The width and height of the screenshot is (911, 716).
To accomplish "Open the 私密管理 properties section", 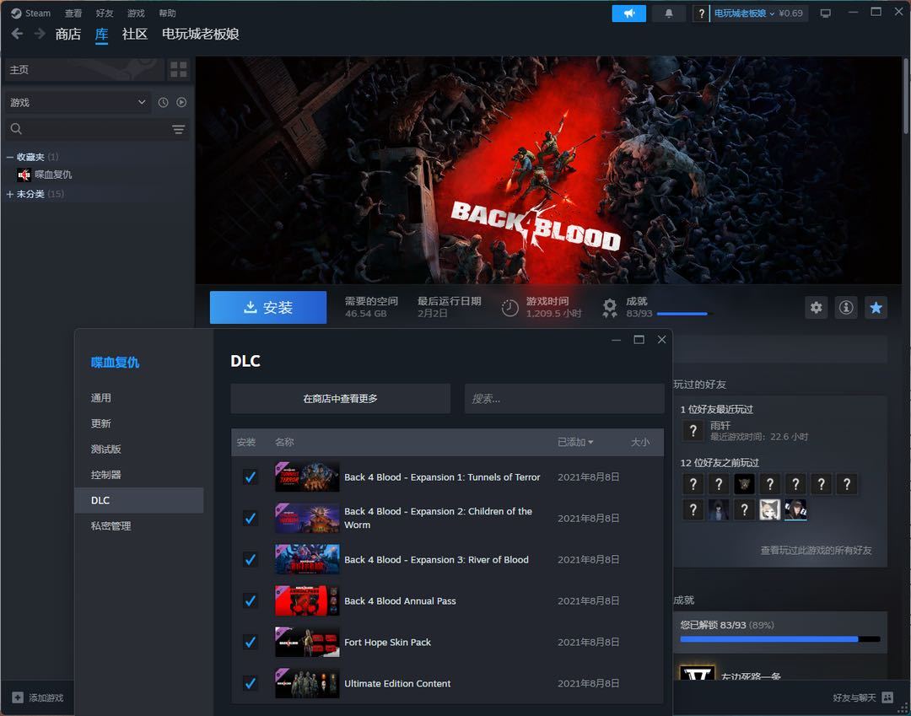I will [139, 525].
